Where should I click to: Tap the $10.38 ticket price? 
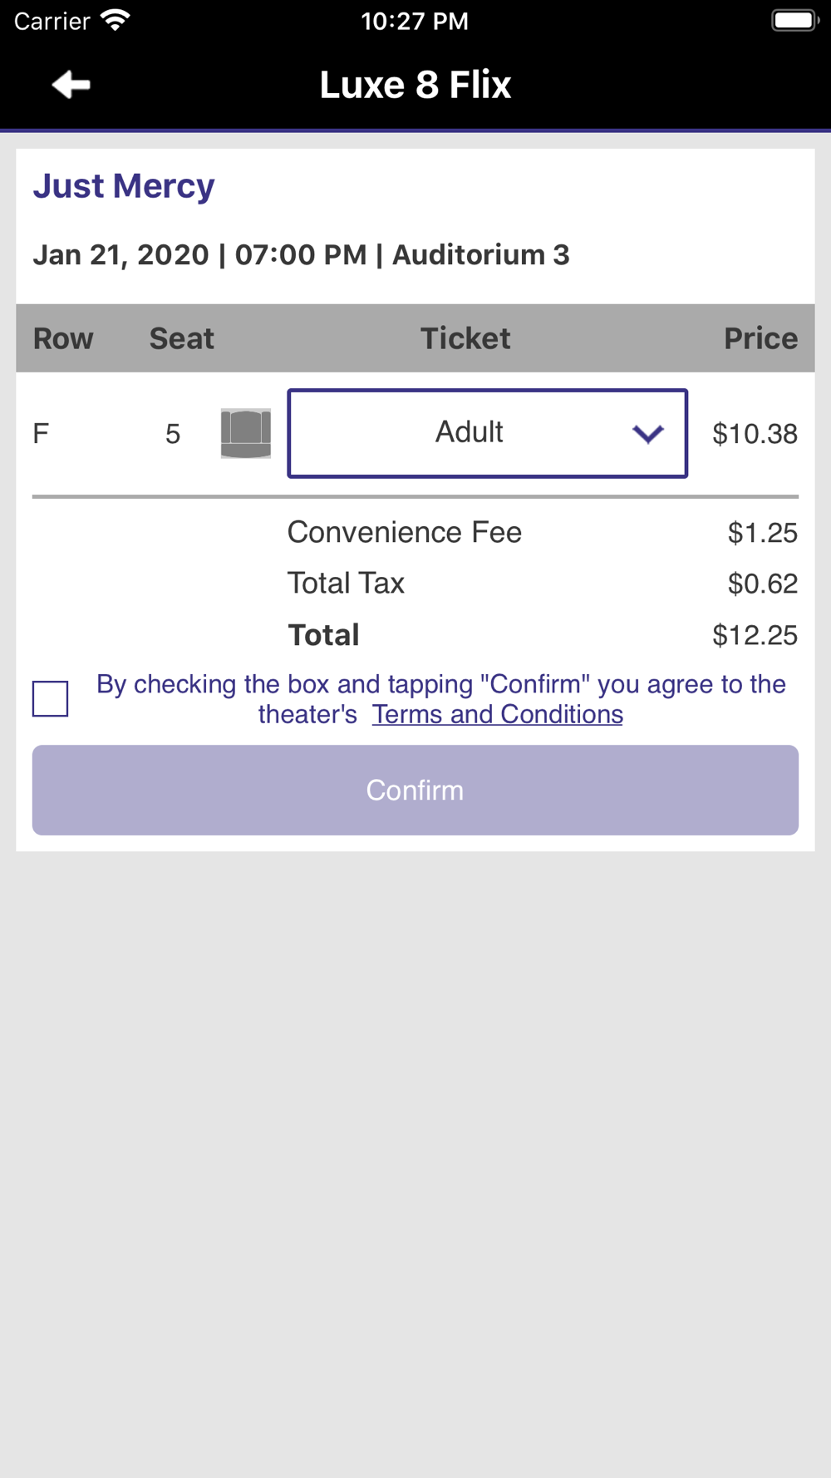coord(755,434)
